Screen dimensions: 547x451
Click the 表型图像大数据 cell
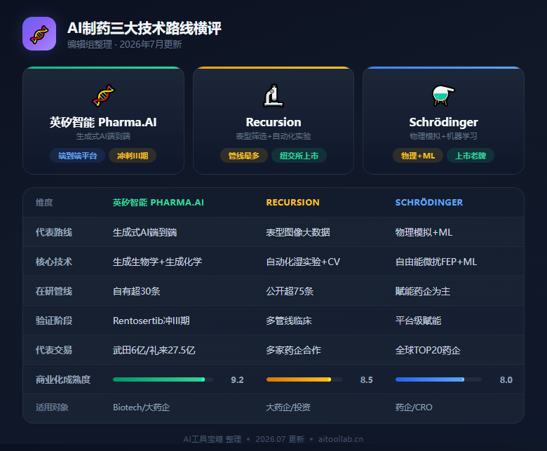point(298,232)
